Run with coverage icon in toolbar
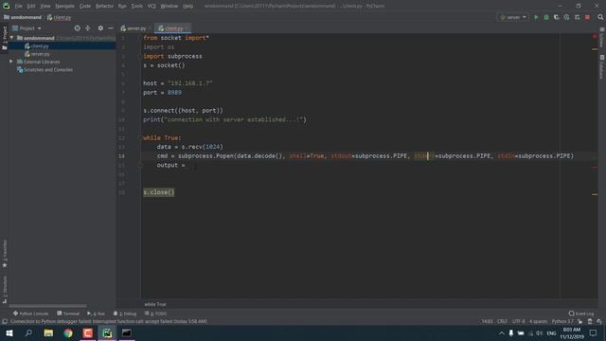This screenshot has width=606, height=341. point(557,17)
